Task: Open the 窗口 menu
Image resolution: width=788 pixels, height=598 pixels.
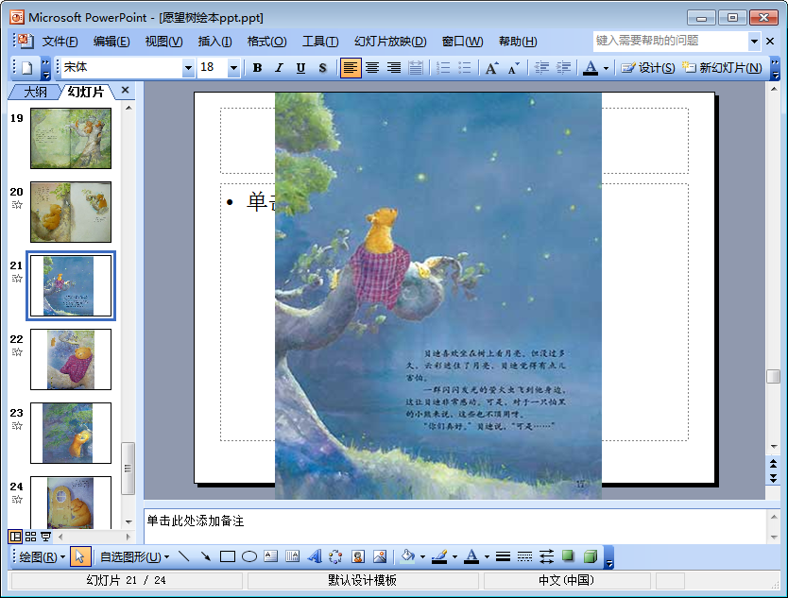Action: pos(462,42)
